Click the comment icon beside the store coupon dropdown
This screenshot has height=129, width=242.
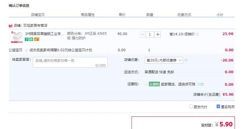tap(186, 60)
